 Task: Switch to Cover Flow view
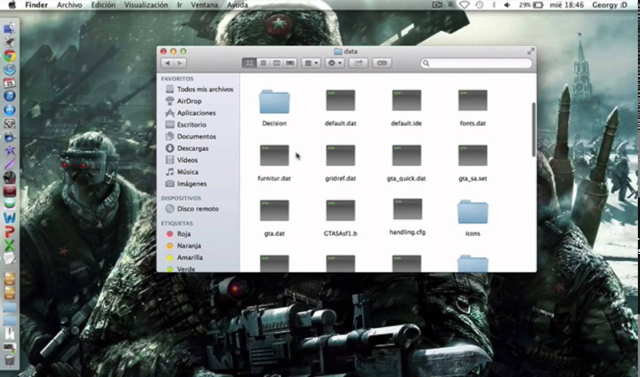click(290, 63)
